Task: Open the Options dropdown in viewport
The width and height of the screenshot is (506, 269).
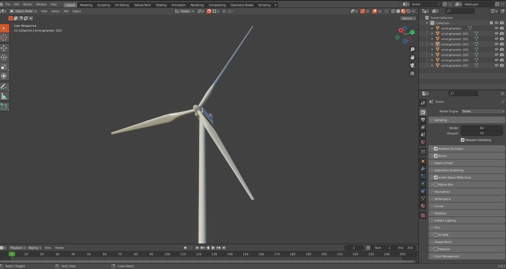Action: 408,18
